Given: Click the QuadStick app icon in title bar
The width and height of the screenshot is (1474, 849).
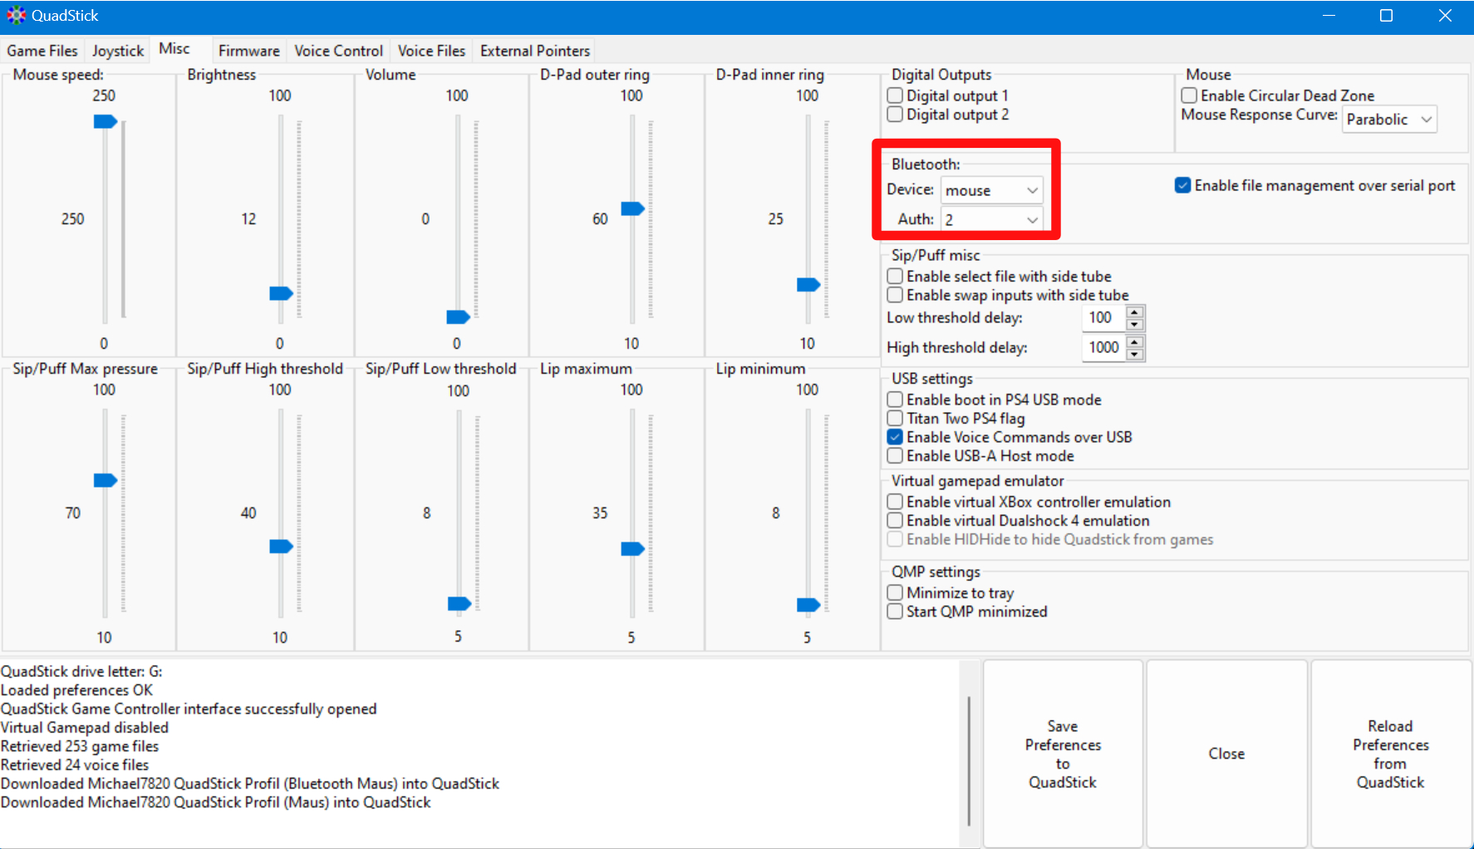Looking at the screenshot, I should click(16, 16).
